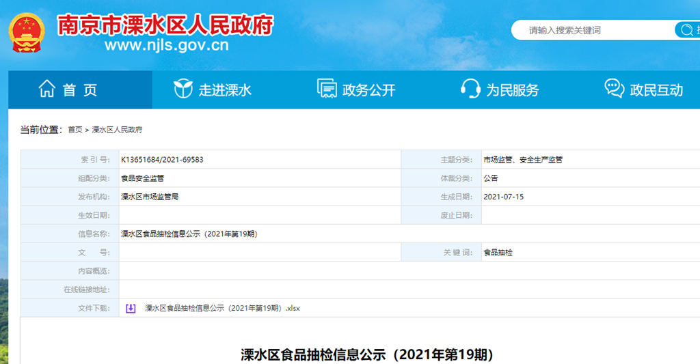Click the 溧水区人民政府 breadcrumb link
The width and height of the screenshot is (700, 364).
click(x=117, y=130)
